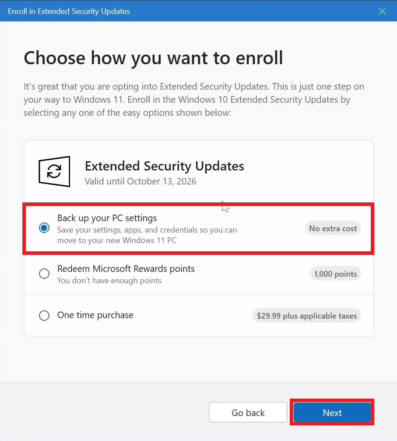Select the Back up your PC settings radio button

[44, 228]
